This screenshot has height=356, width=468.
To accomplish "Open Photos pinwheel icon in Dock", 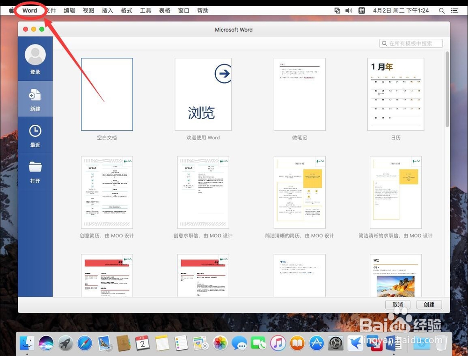I will [220, 343].
